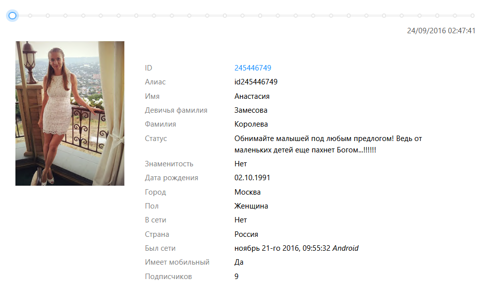Click the Android last-seen device label
This screenshot has width=489, height=284.
click(346, 248)
